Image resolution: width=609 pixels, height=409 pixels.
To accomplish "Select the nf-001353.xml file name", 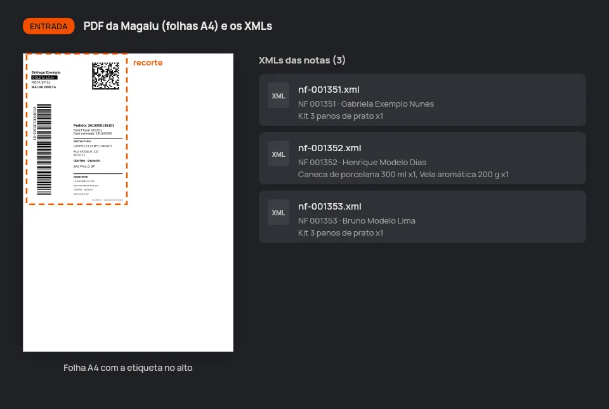I will (x=329, y=206).
